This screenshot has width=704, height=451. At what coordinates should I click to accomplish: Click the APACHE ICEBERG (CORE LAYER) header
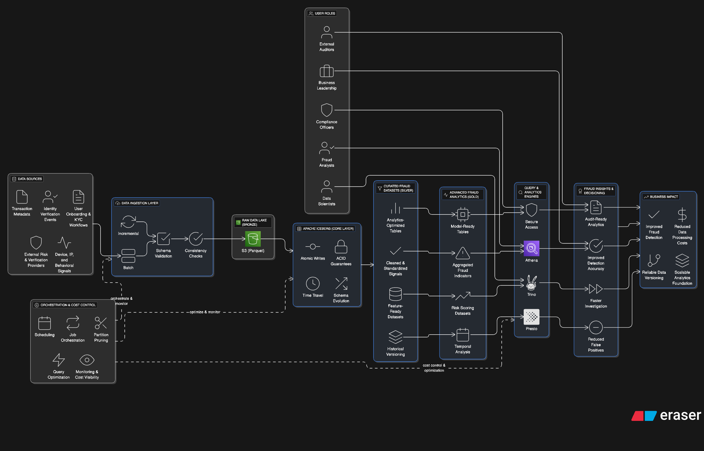pyautogui.click(x=327, y=229)
